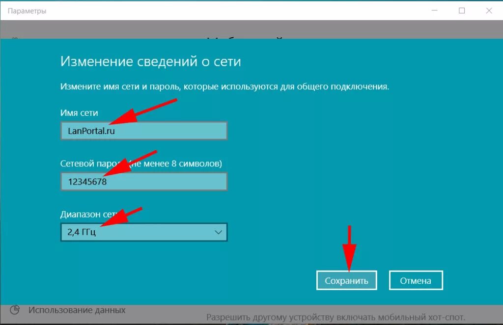This screenshot has height=325, width=503.
Task: Click inside the Имя сети input field
Action: pos(143,131)
